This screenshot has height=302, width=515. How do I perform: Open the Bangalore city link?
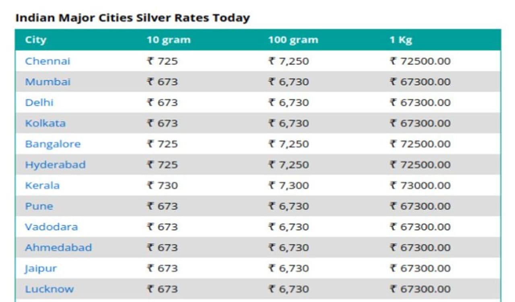[x=53, y=144]
